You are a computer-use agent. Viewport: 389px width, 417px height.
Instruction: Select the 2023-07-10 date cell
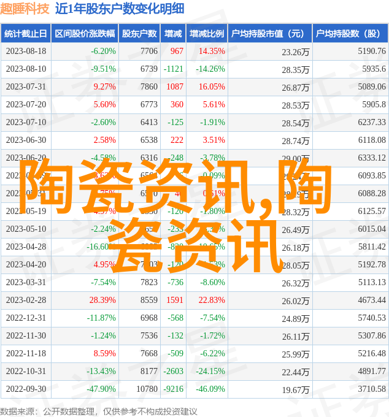point(26,122)
